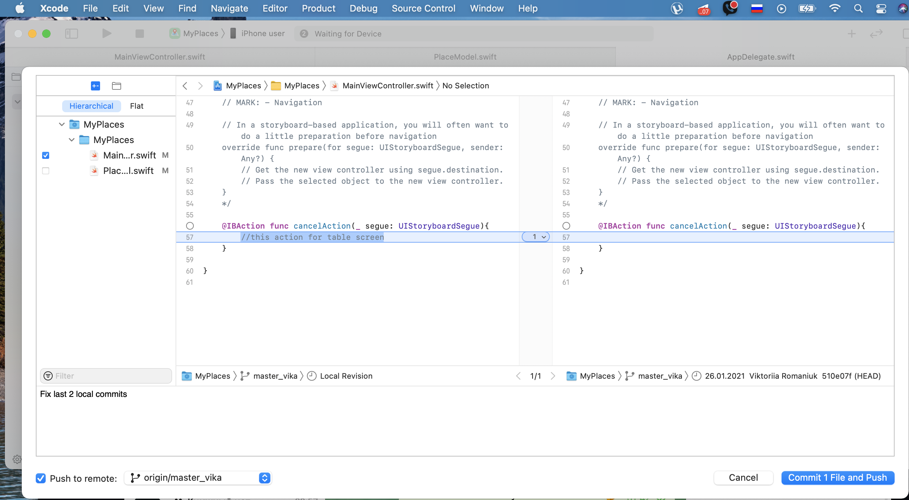Click the battery charging icon
909x500 pixels.
[807, 8]
